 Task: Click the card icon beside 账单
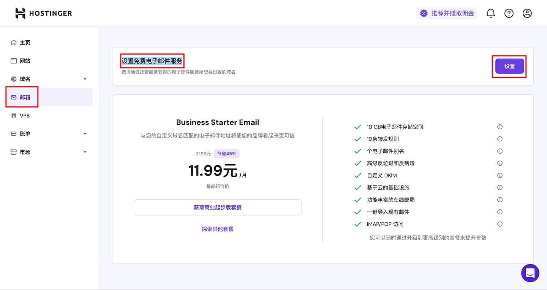tap(14, 134)
